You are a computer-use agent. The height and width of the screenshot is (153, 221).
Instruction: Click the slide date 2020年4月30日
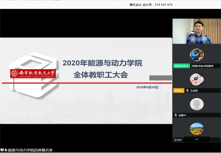click(147, 87)
